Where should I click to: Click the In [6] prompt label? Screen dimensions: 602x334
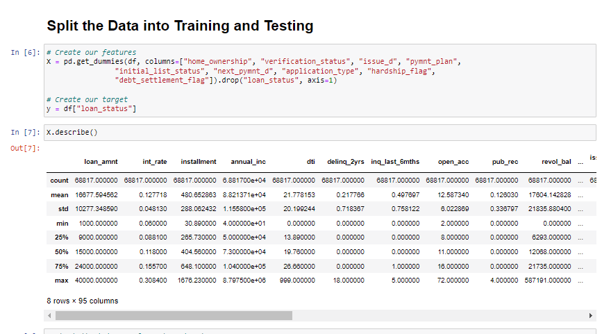(x=25, y=53)
